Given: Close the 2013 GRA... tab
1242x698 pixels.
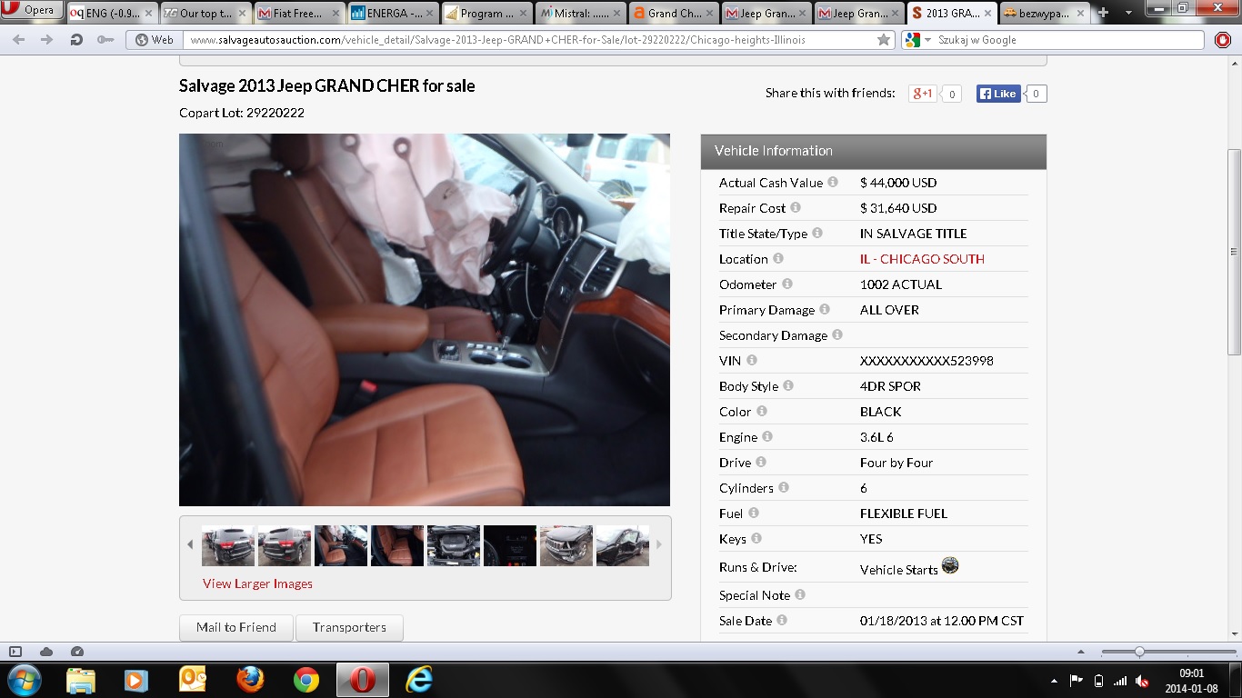Looking at the screenshot, I should [x=988, y=14].
